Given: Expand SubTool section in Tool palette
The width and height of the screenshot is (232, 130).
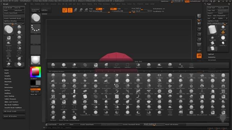Looking at the screenshot, I should (x=211, y=54).
